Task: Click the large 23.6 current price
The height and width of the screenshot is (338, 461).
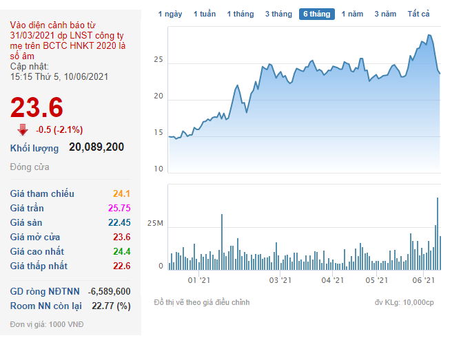Action: click(37, 107)
